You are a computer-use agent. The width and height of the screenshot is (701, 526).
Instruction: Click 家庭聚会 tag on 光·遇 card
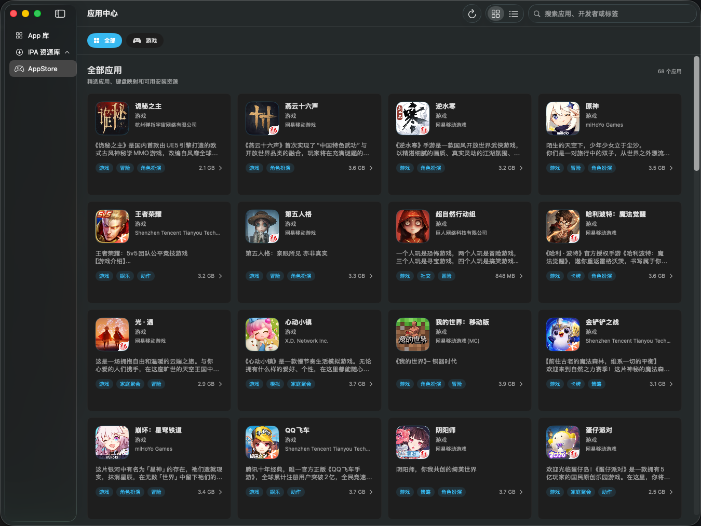(130, 384)
